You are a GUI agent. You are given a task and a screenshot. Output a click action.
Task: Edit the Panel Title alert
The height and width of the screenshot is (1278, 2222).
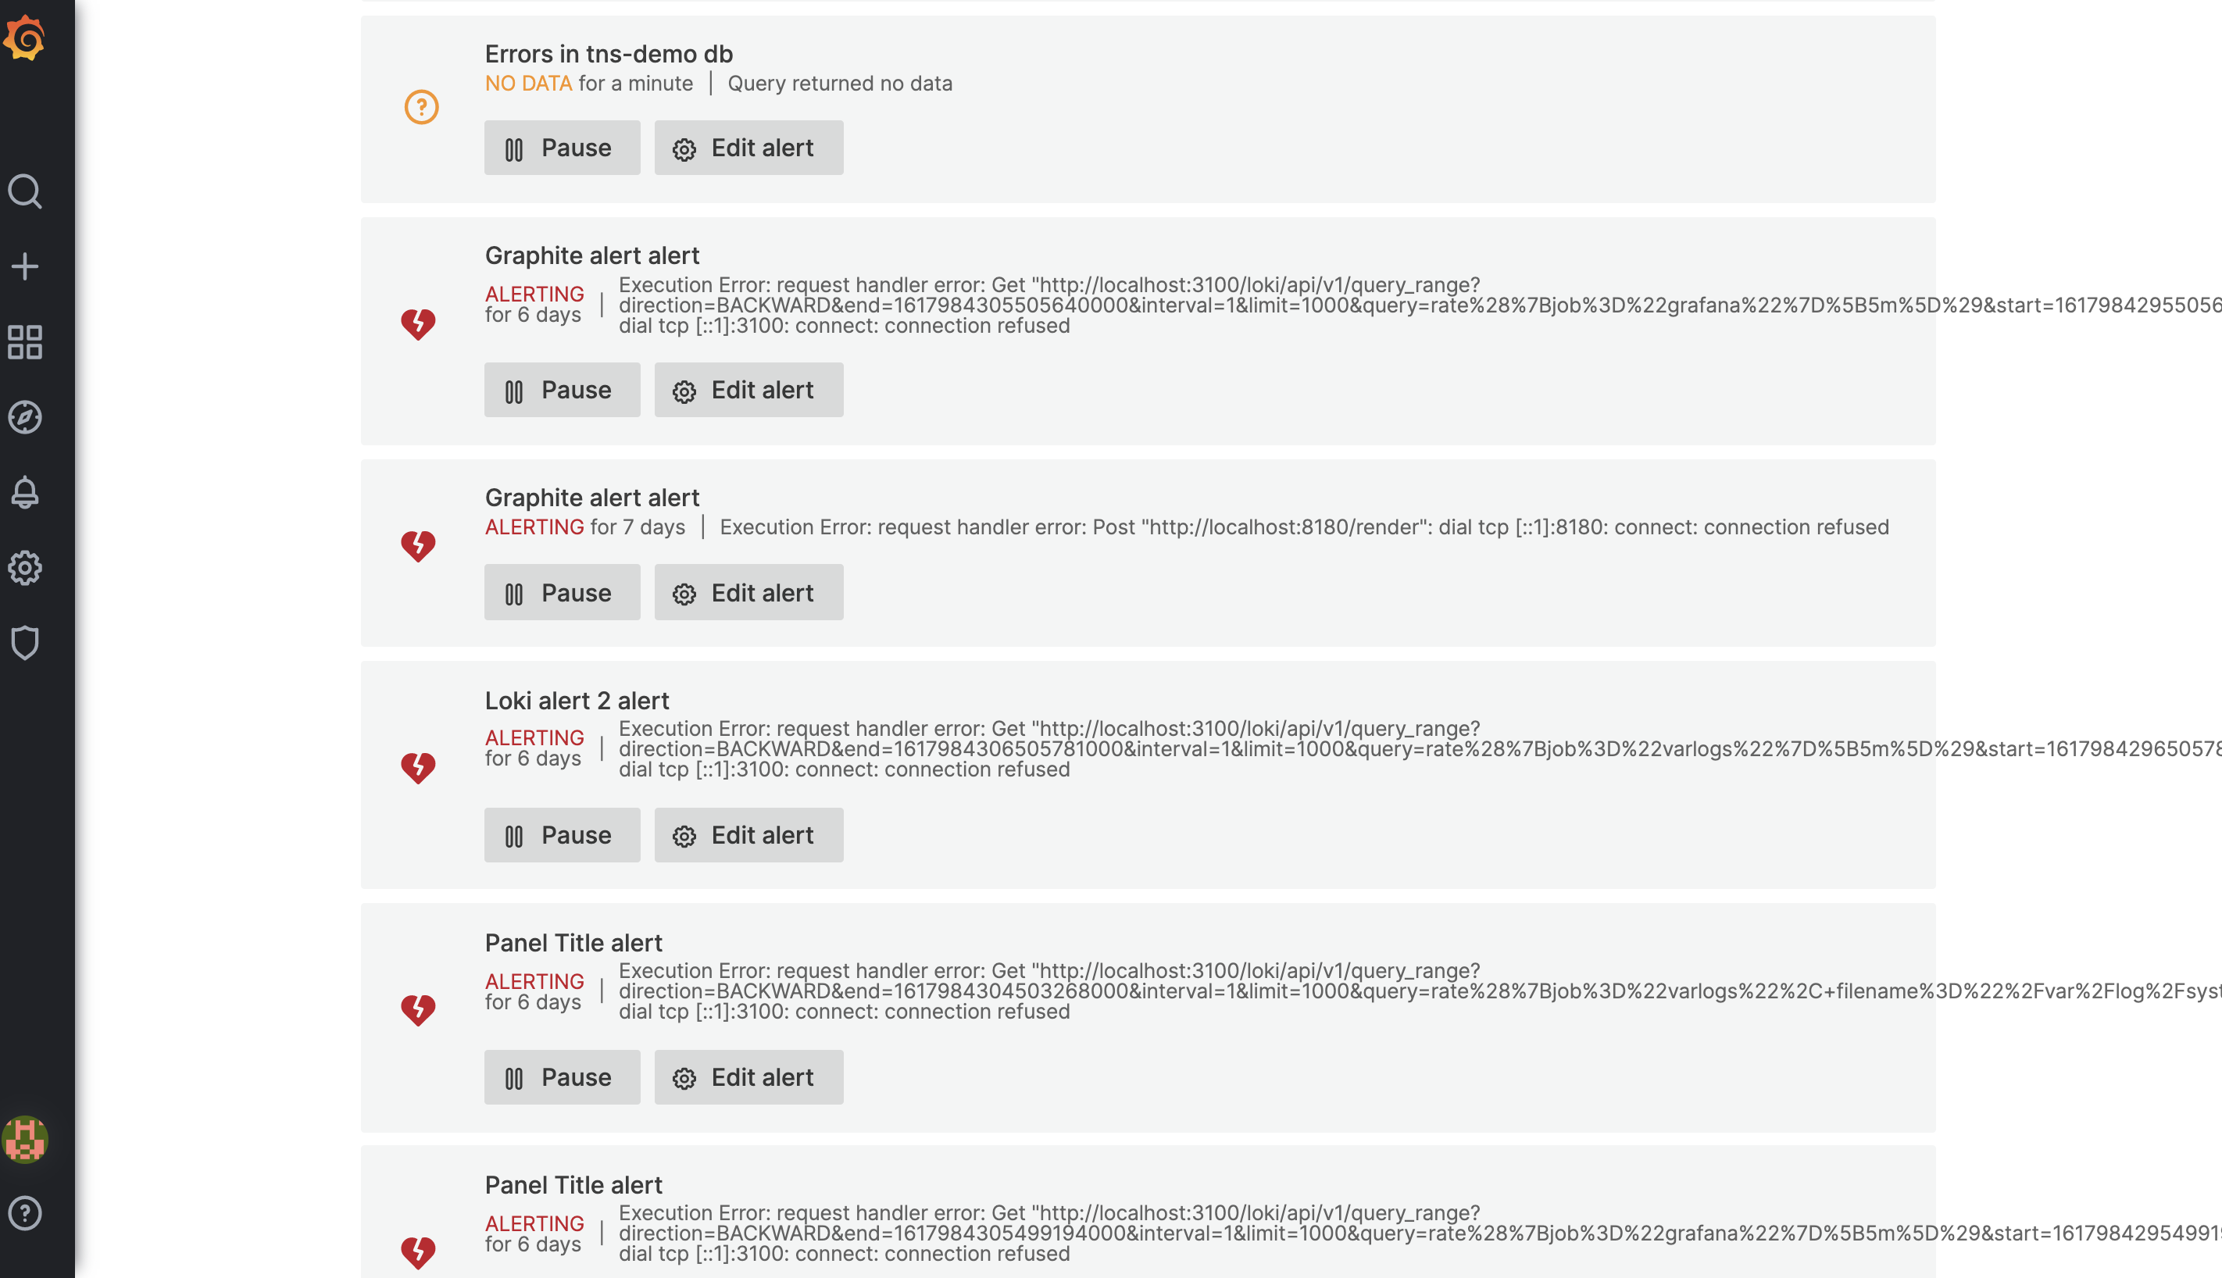[748, 1077]
